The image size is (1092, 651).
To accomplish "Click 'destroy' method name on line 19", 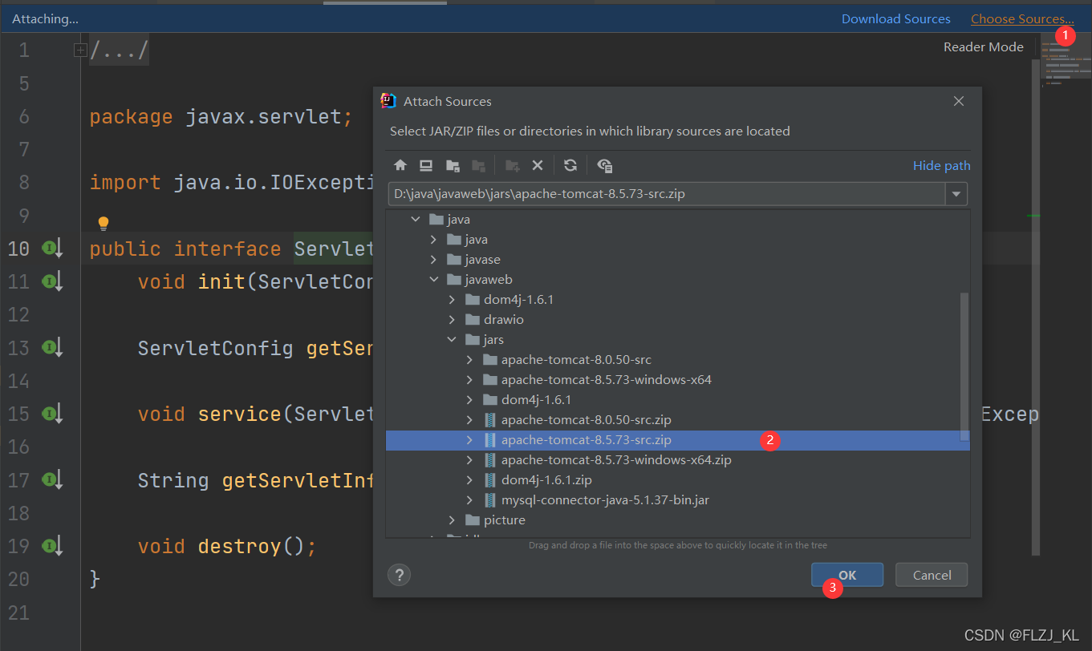I will (240, 546).
